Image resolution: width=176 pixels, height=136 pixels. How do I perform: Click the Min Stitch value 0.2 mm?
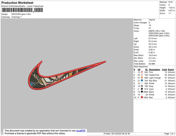click(x=152, y=58)
